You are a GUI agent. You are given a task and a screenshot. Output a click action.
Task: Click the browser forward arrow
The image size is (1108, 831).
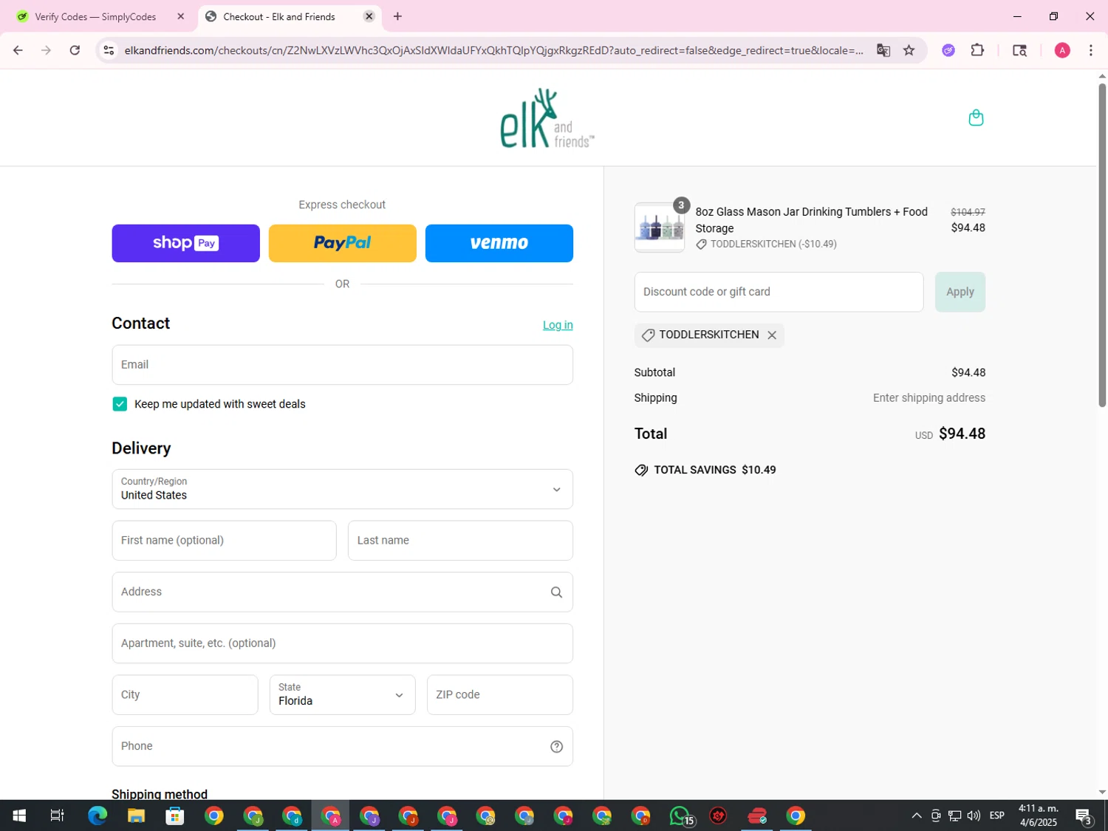(x=46, y=50)
